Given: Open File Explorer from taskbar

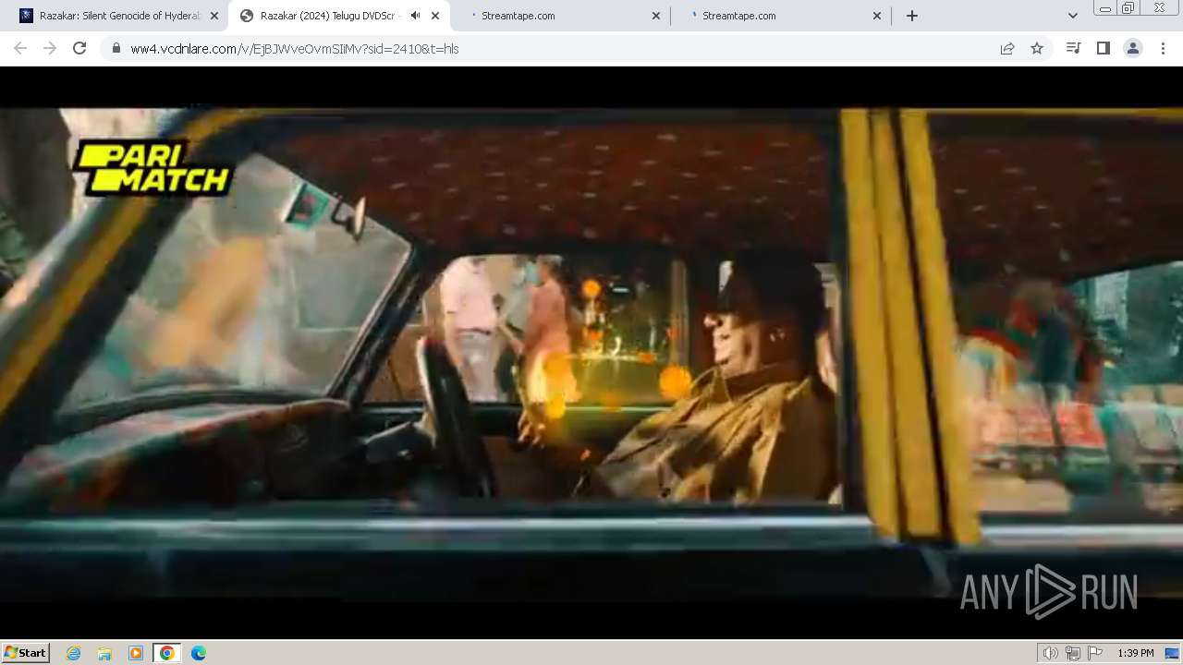Looking at the screenshot, I should tap(104, 653).
